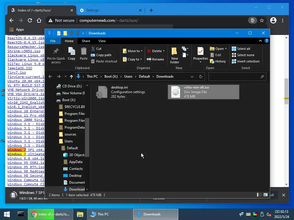
Task: Bookmark this page with star icon
Action: [262, 20]
